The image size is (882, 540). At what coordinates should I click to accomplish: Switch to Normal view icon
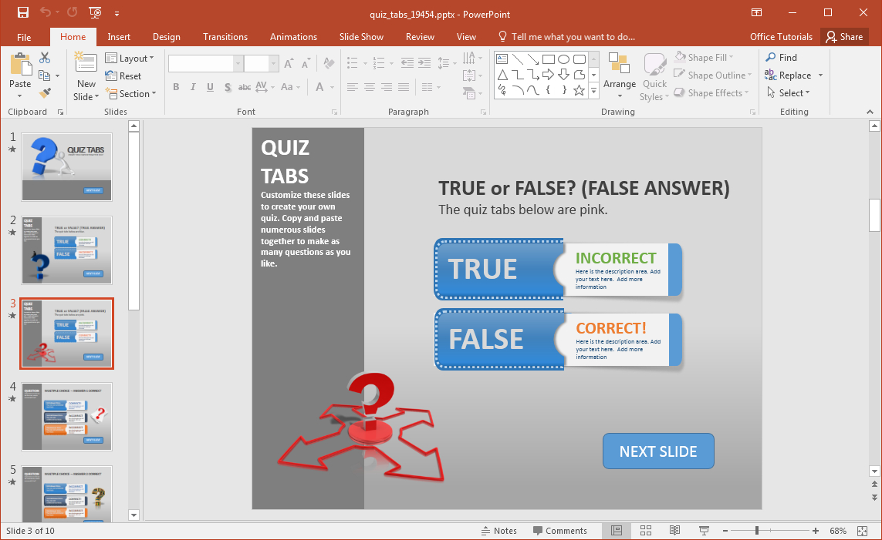coord(617,531)
